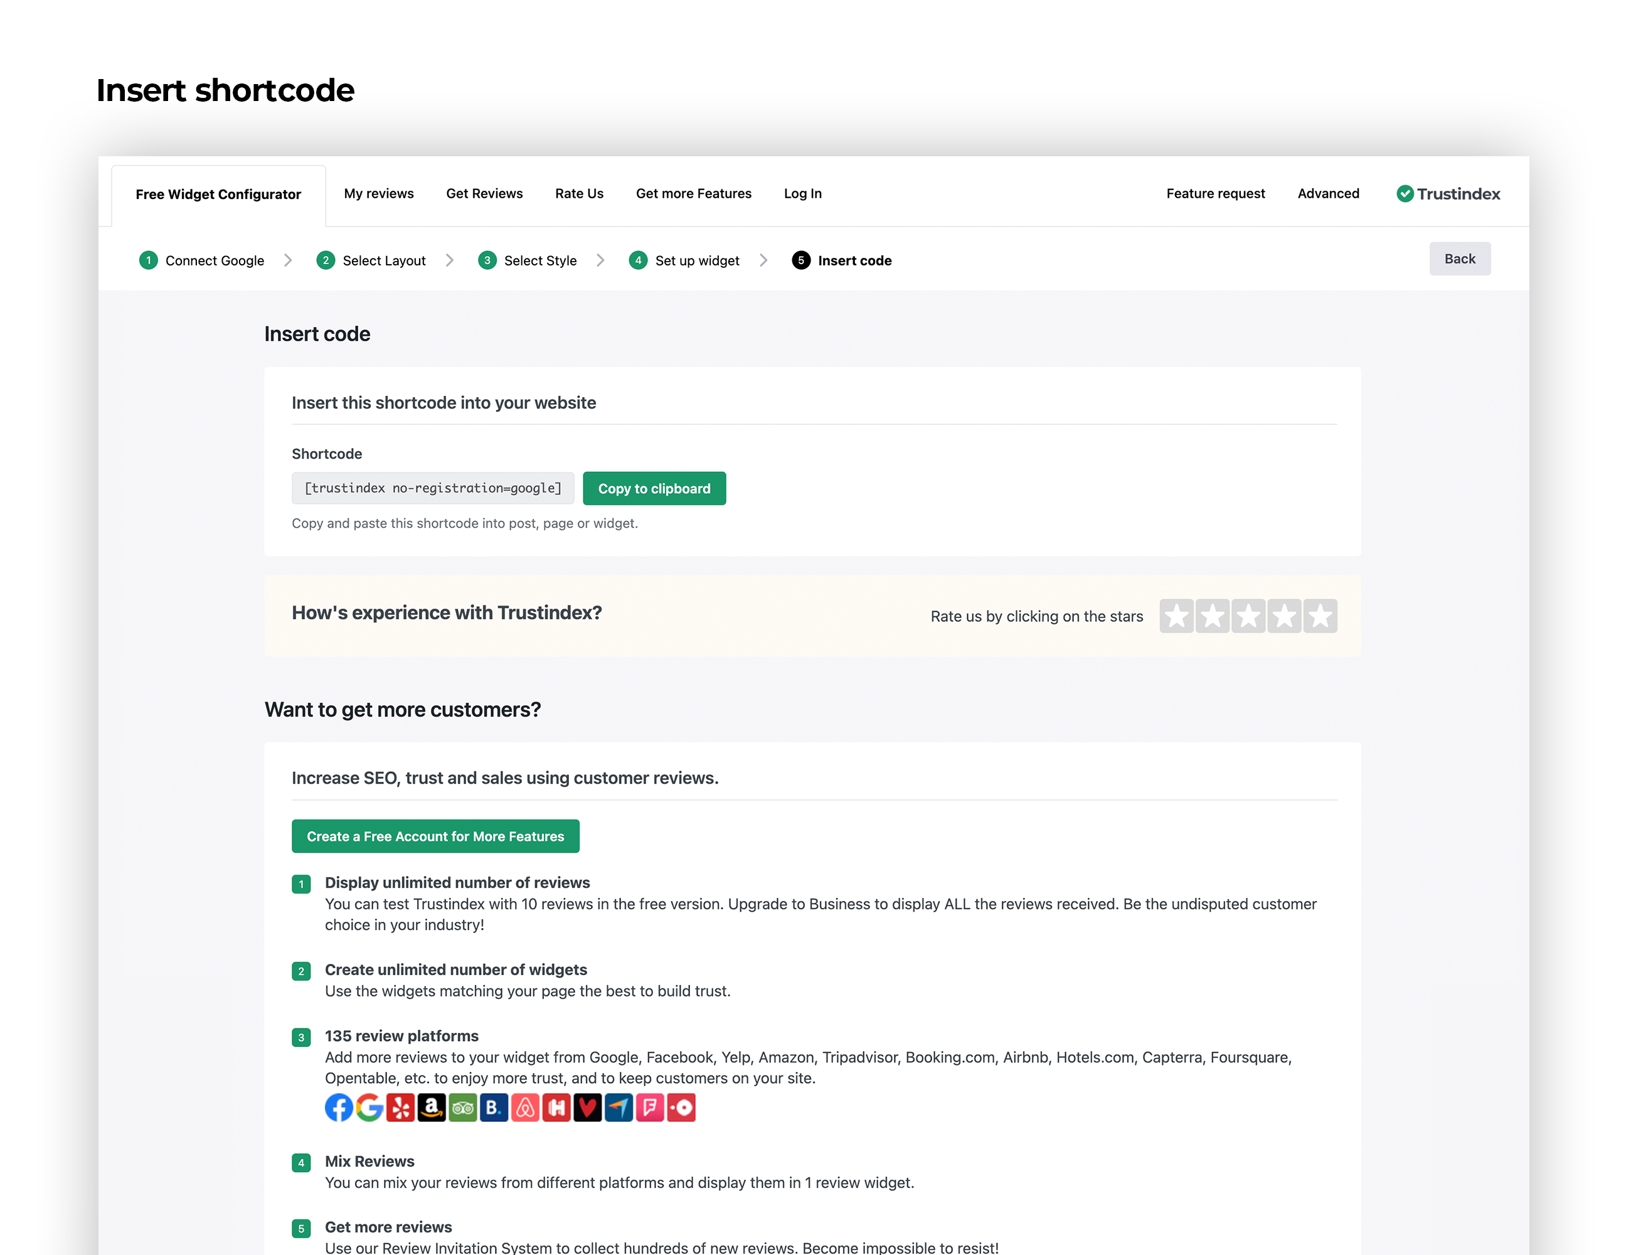Open the Advanced tab
The width and height of the screenshot is (1631, 1255).
point(1328,193)
